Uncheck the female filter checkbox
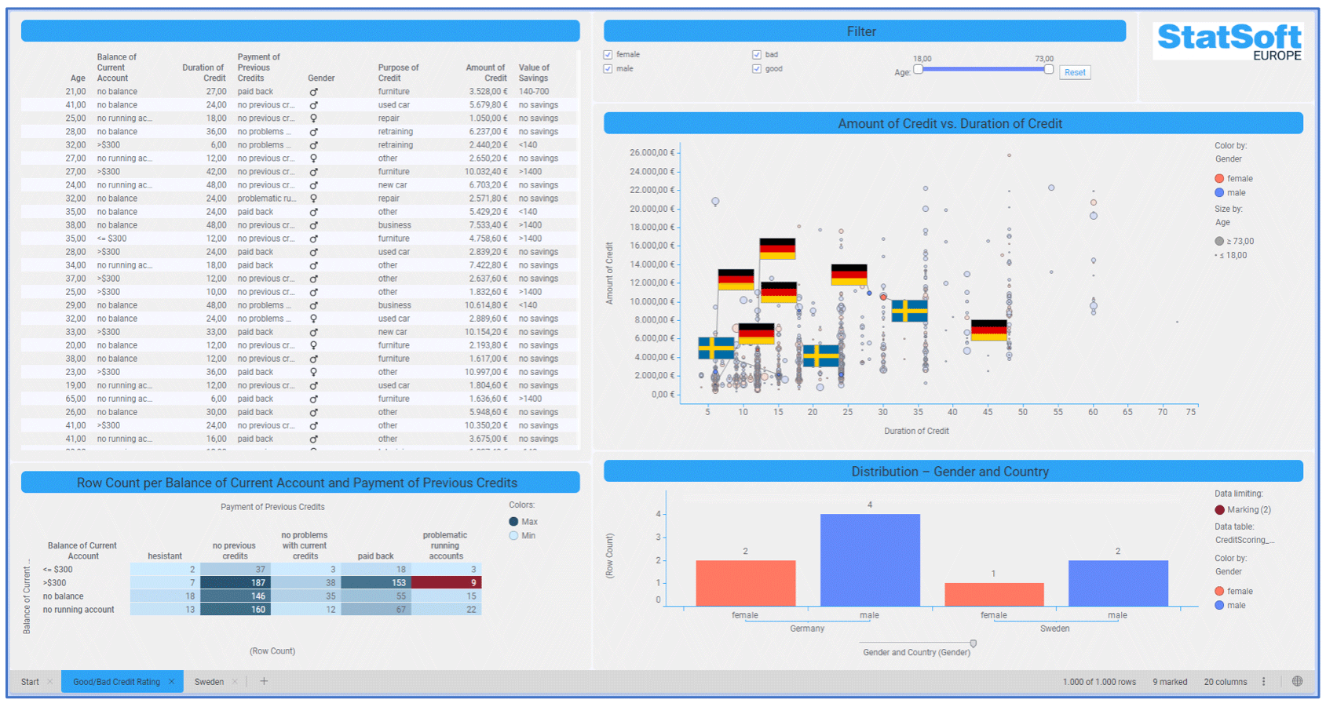1326x707 pixels. click(x=608, y=54)
